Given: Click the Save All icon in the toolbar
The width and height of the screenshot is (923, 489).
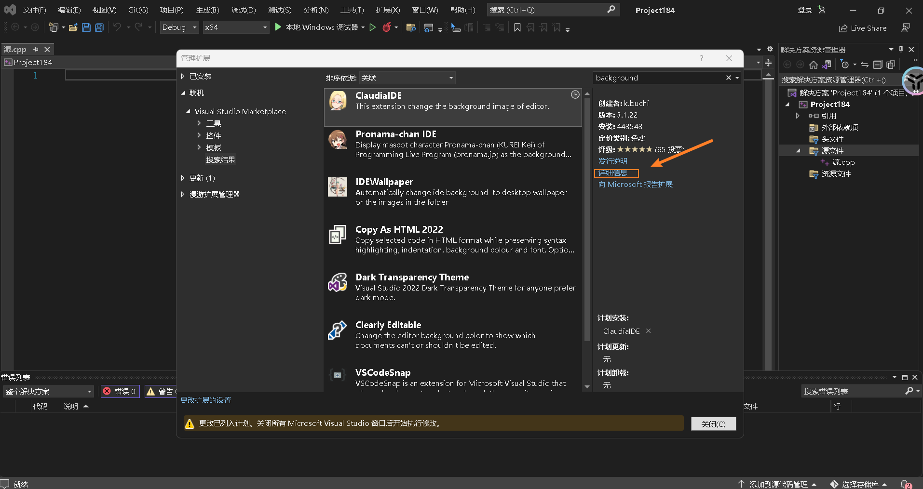Looking at the screenshot, I should [99, 27].
